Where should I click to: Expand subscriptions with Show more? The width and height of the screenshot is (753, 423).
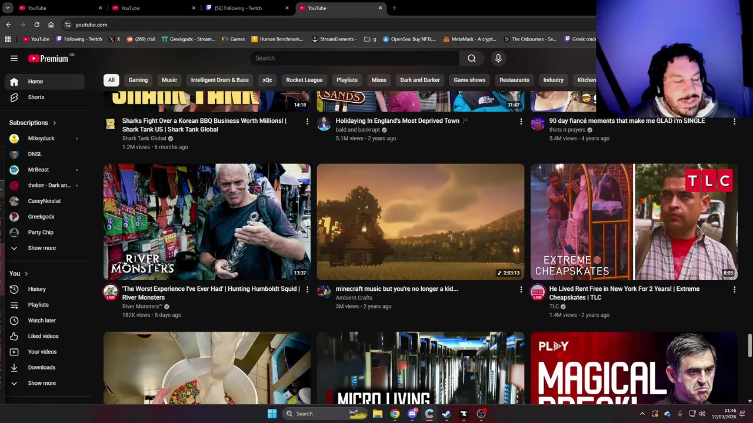pos(45,248)
